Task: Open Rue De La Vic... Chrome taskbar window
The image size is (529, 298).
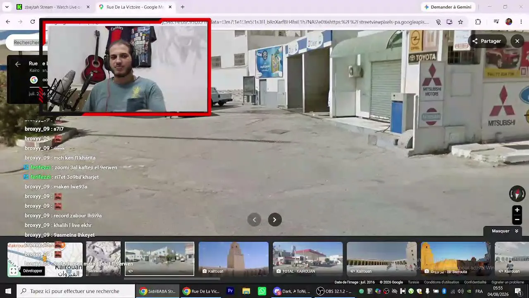Action: [201, 291]
